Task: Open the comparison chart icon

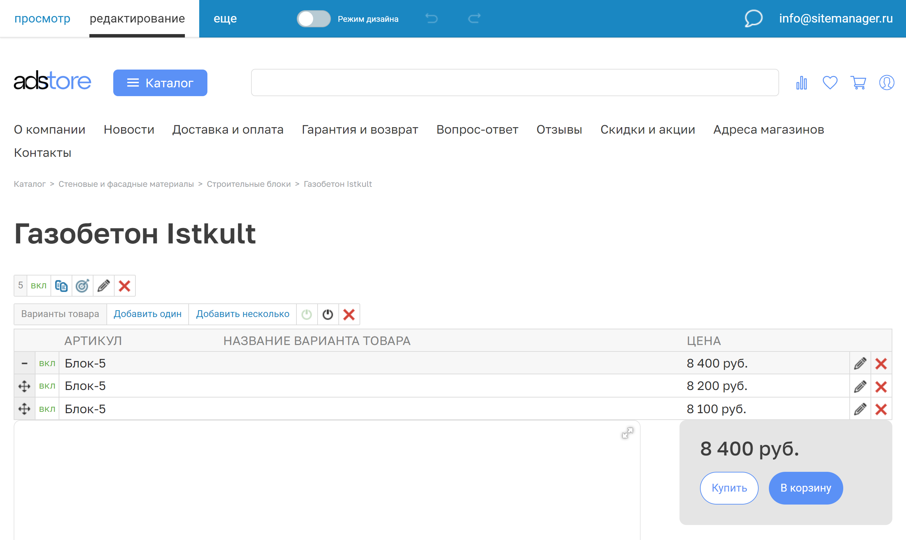Action: (x=801, y=82)
